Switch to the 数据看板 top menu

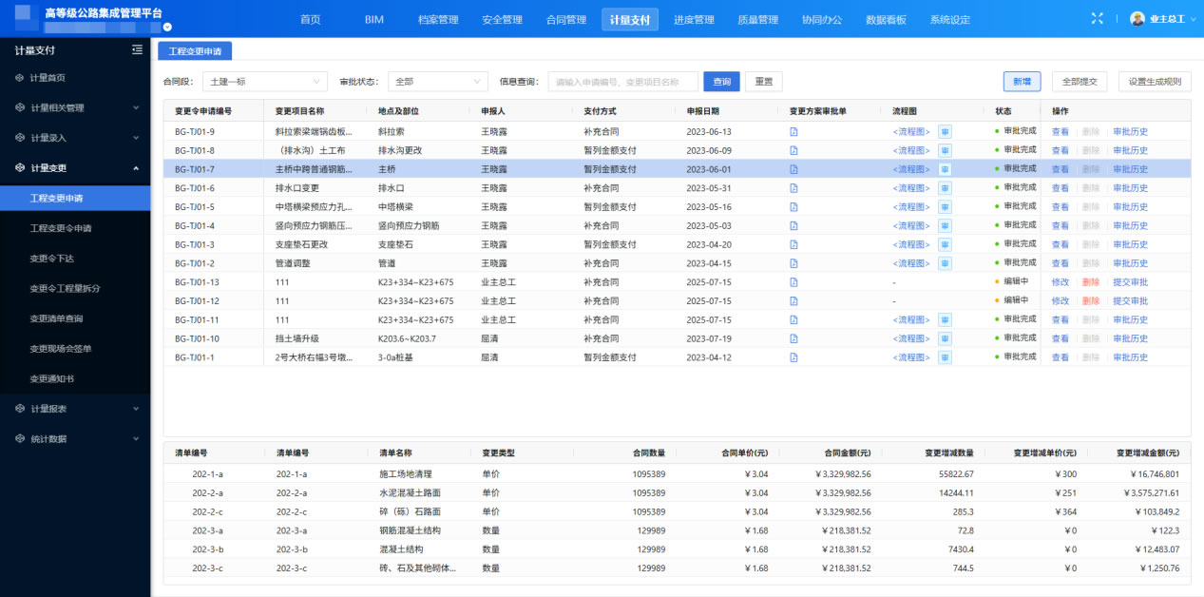(x=886, y=20)
